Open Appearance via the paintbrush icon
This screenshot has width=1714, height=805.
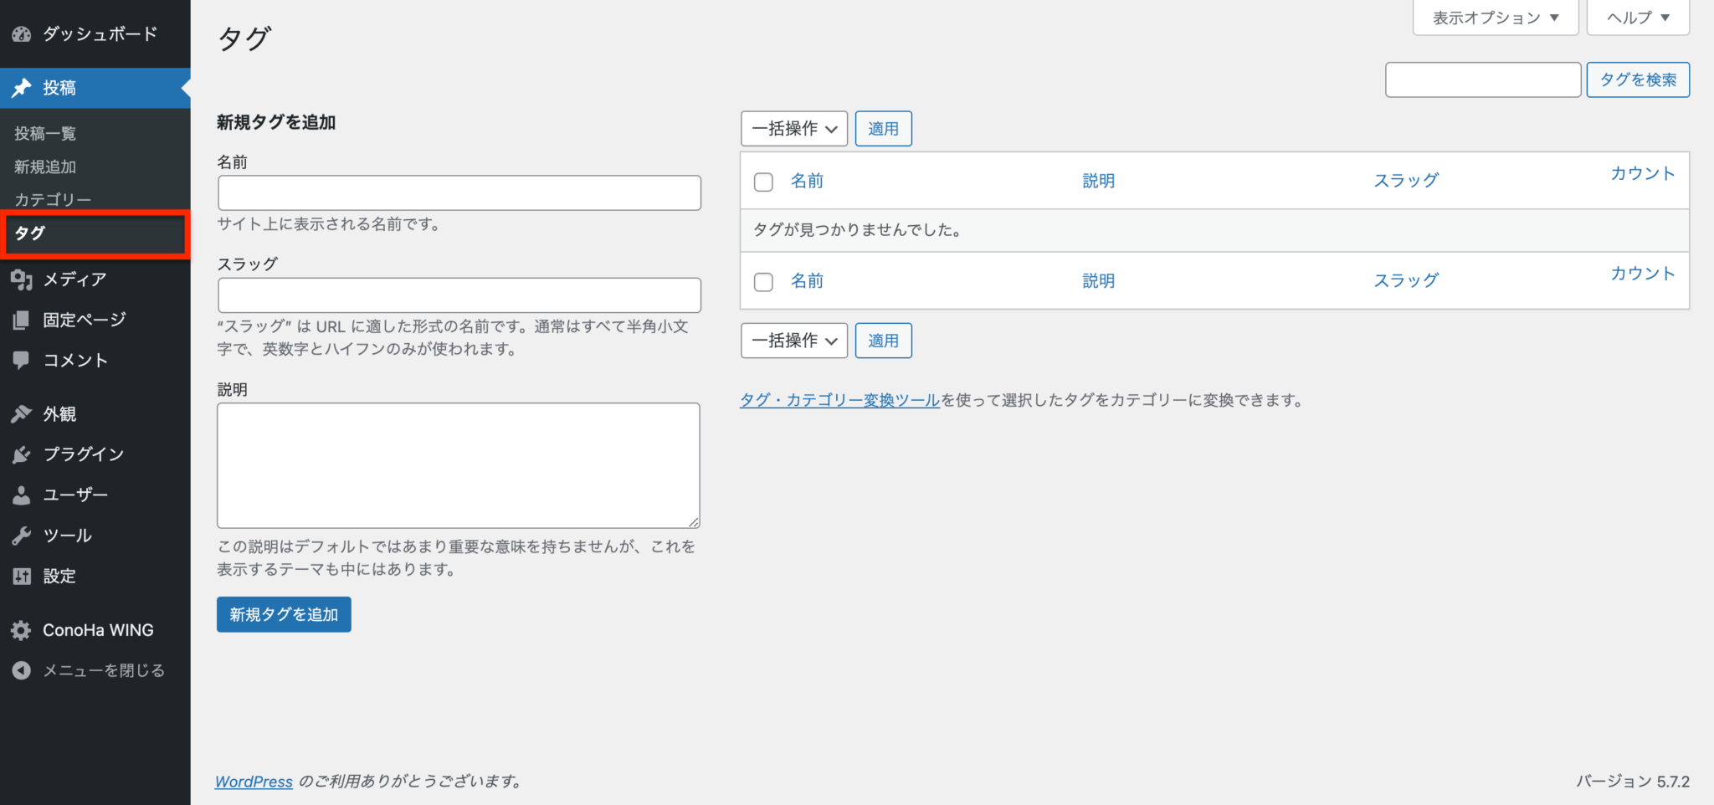tap(22, 414)
